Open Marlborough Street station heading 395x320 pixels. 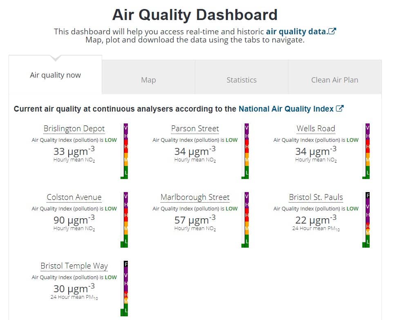[195, 197]
